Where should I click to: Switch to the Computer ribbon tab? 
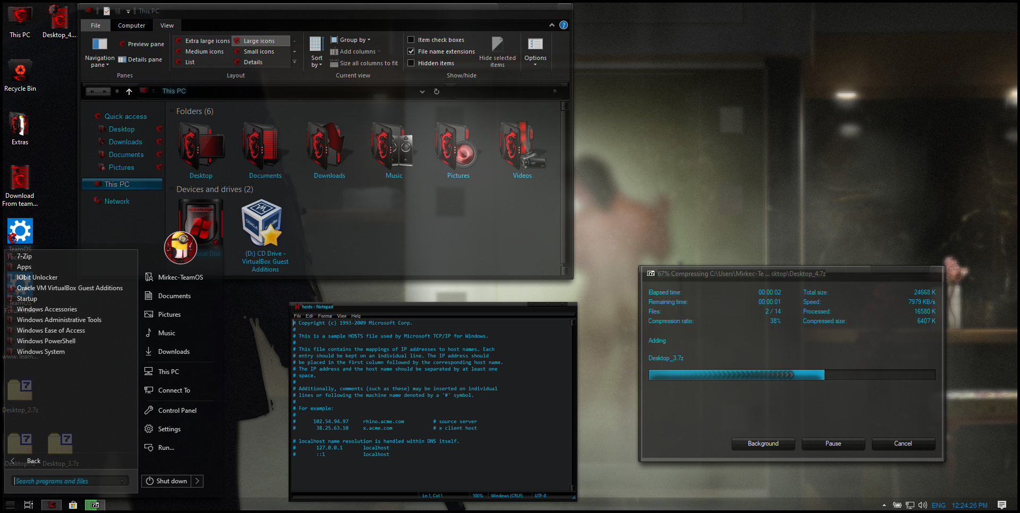(x=132, y=25)
